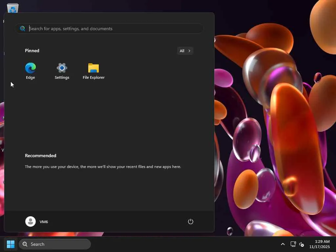Select the Recycle Bin desktop icon
The width and height of the screenshot is (336, 252).
[13, 8]
